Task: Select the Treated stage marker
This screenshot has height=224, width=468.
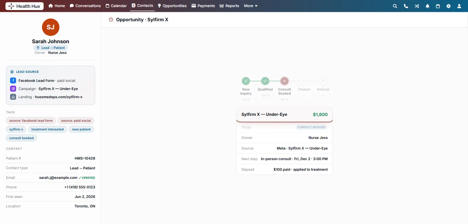Action: click(304, 81)
